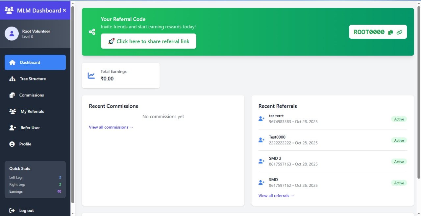
Task: Open Tree Structure in the sidebar
Action: pyautogui.click(x=33, y=79)
